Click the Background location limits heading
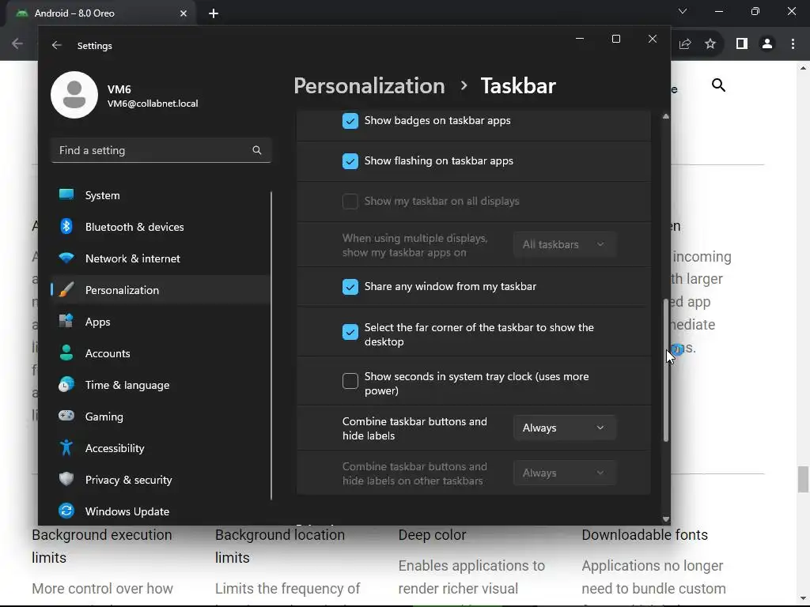 pos(280,546)
